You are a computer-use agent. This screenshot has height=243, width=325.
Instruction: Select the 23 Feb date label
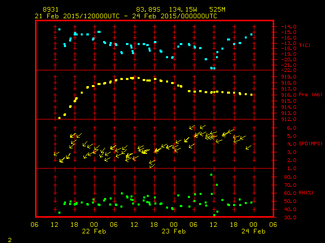coord(173,231)
